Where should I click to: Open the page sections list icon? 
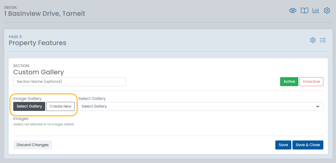[323, 40]
